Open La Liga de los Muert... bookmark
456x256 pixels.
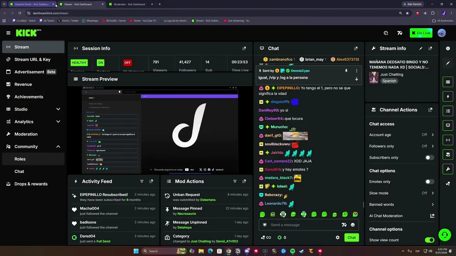174,21
